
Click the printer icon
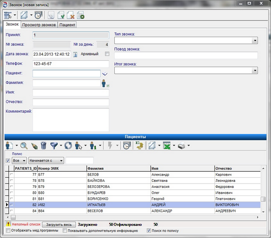(181, 145)
